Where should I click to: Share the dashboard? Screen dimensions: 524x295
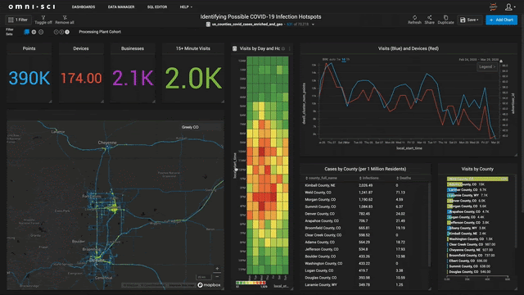[x=429, y=20]
